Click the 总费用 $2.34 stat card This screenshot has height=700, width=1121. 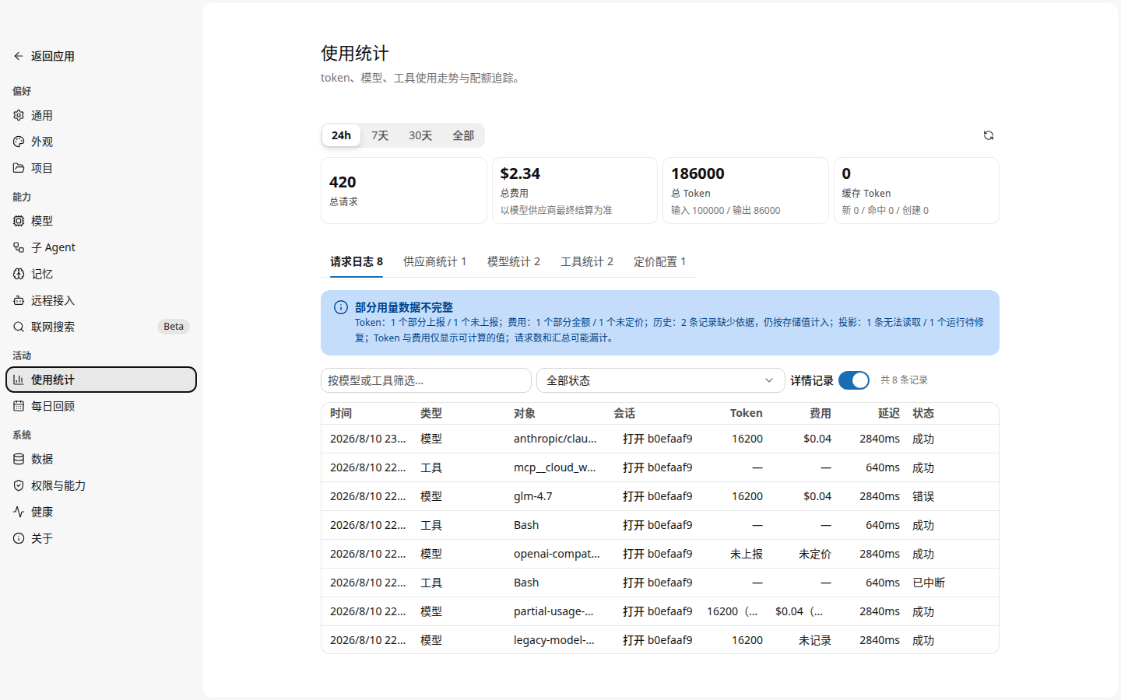(575, 191)
